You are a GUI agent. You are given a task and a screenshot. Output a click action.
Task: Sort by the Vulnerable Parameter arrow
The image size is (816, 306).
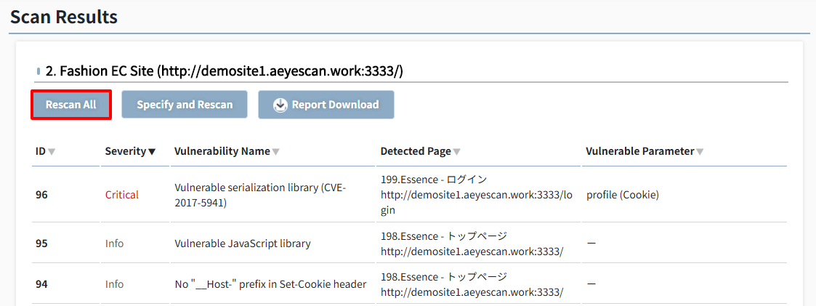(x=700, y=152)
